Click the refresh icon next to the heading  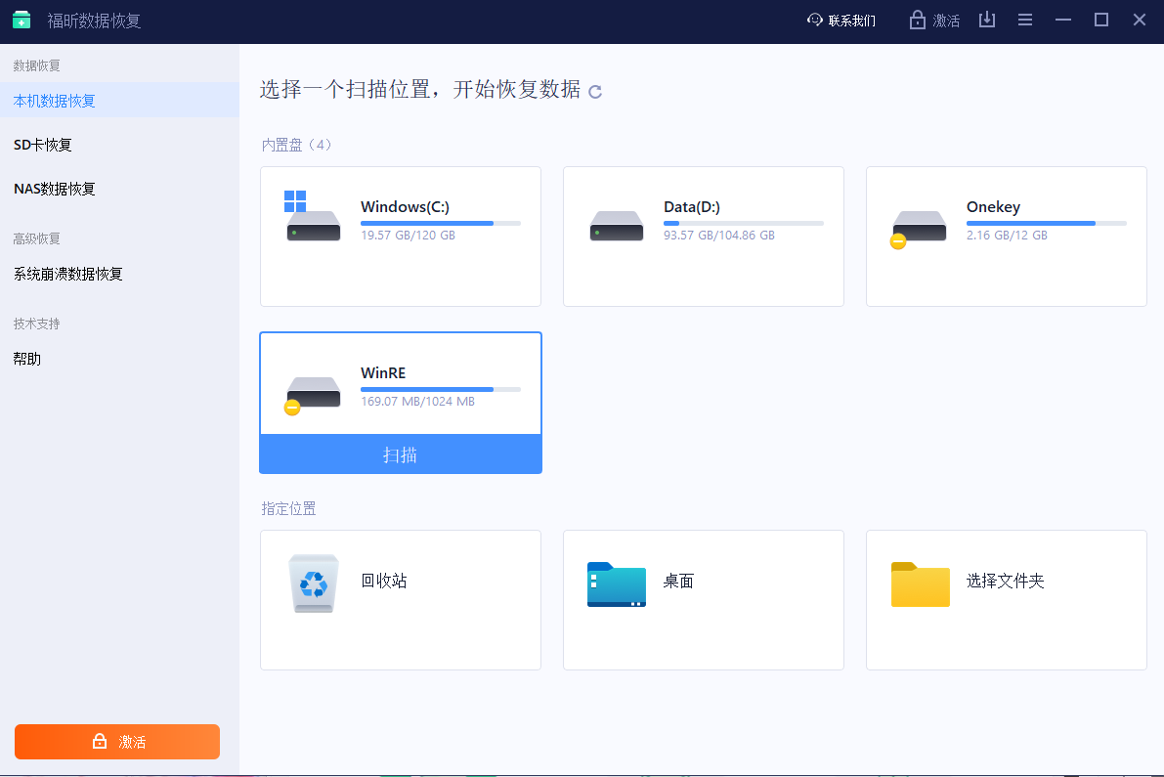[x=594, y=91]
